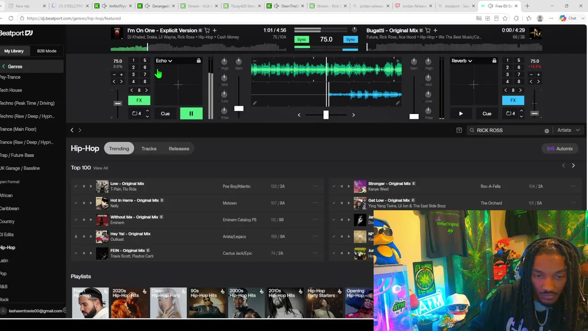Click the right channel volume fader
The image size is (588, 331).
(x=414, y=117)
